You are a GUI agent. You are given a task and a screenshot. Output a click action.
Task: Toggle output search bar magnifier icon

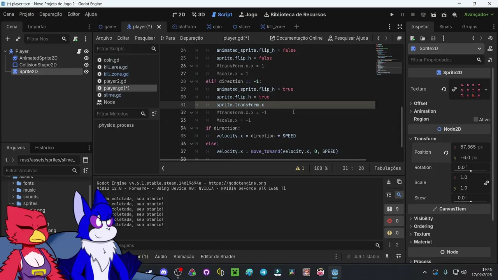click(399, 195)
